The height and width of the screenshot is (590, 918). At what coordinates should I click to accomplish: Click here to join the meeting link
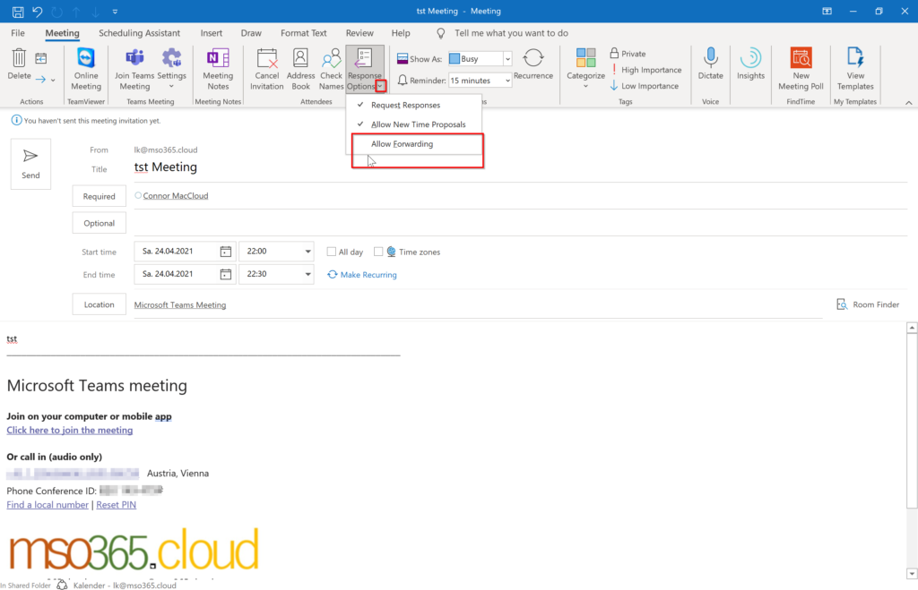click(x=70, y=430)
